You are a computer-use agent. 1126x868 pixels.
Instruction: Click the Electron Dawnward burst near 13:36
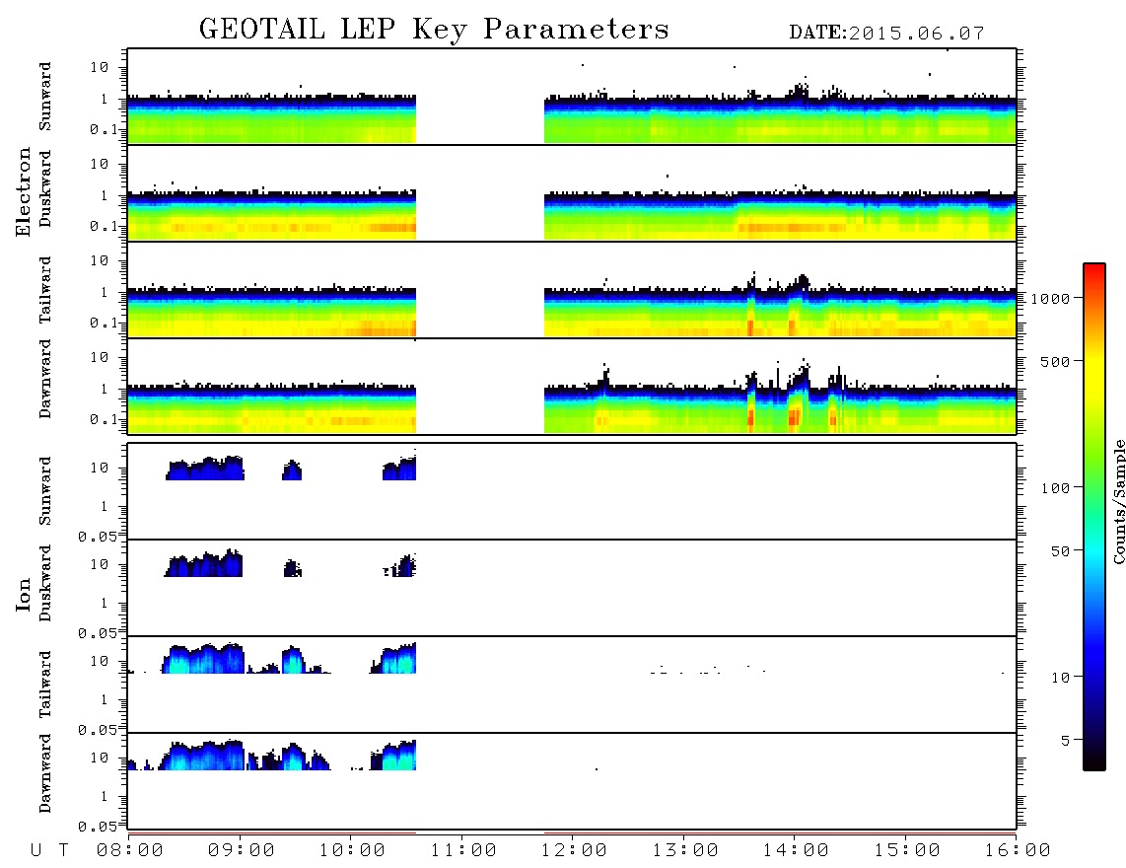751,402
